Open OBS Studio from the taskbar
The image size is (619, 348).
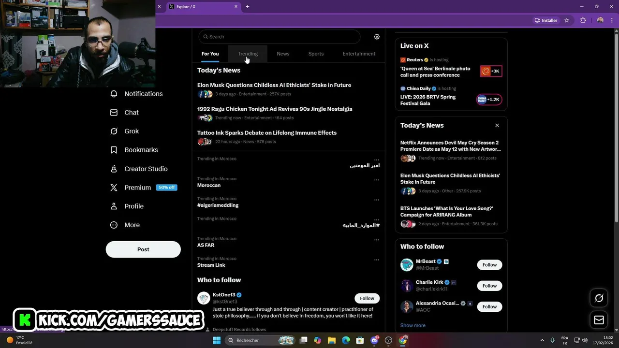(388, 340)
